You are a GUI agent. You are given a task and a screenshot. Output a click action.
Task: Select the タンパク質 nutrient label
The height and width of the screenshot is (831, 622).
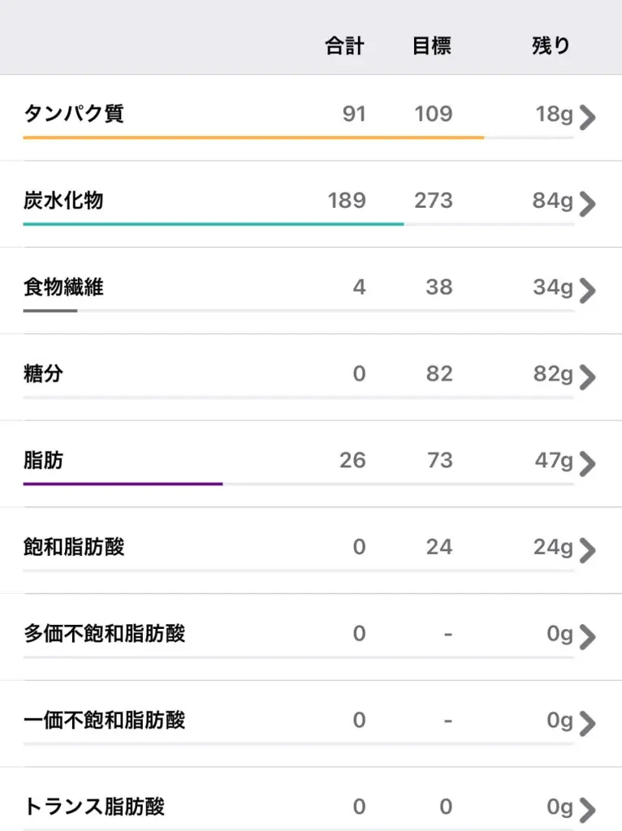[x=74, y=114]
